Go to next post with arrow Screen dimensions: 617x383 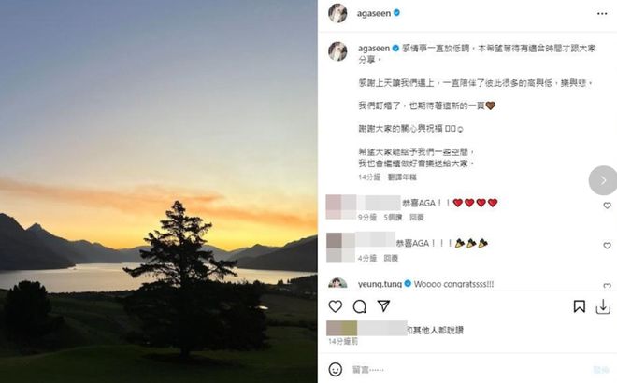[603, 180]
